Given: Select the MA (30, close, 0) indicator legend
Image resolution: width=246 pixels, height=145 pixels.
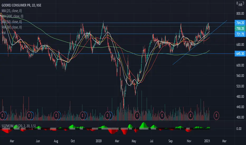Looking at the screenshot, I should tap(12, 27).
